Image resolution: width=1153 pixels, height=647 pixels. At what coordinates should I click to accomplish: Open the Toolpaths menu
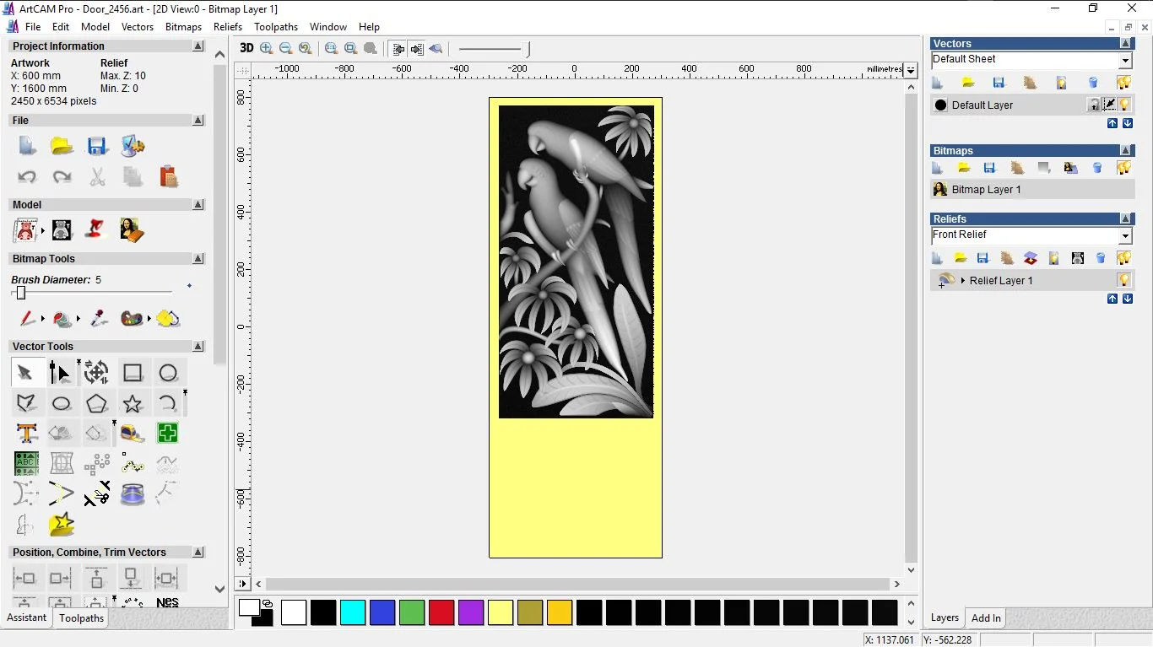coord(276,27)
